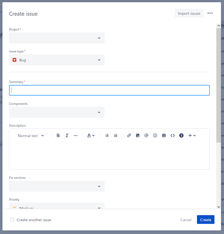Expand the Issue type dropdown showing Bug
Image resolution: width=224 pixels, height=234 pixels.
coord(57,60)
